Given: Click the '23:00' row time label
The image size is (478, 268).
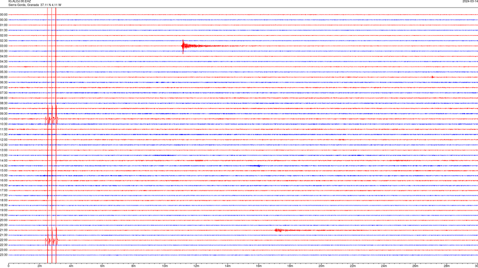Looking at the screenshot, I should click(x=3, y=250).
